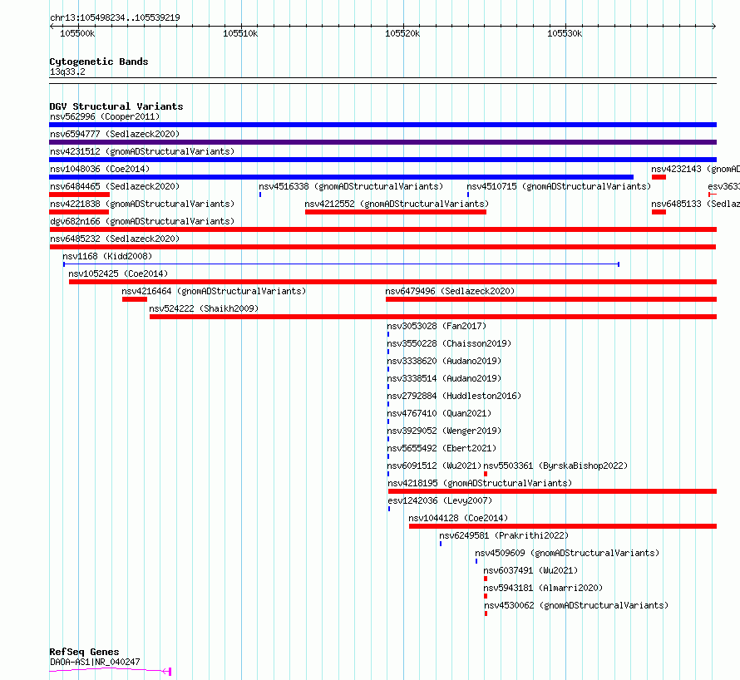Click the magenta DAOA-AS1 gene arrow end
This screenshot has width=740, height=680.
pos(166,671)
